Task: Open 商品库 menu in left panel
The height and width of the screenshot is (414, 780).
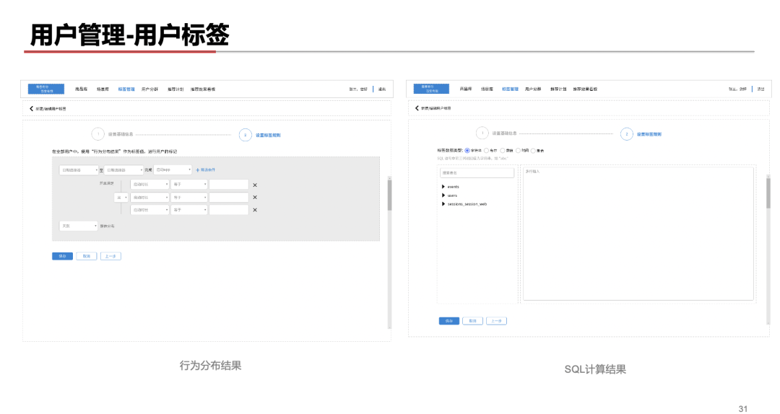Action: coord(81,89)
